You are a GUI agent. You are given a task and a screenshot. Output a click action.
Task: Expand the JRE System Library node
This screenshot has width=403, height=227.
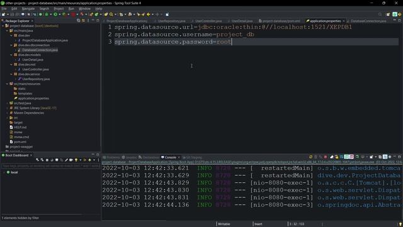coord(7,108)
